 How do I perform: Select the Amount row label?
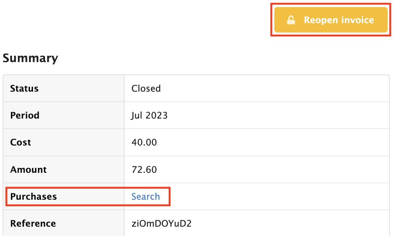pos(28,169)
